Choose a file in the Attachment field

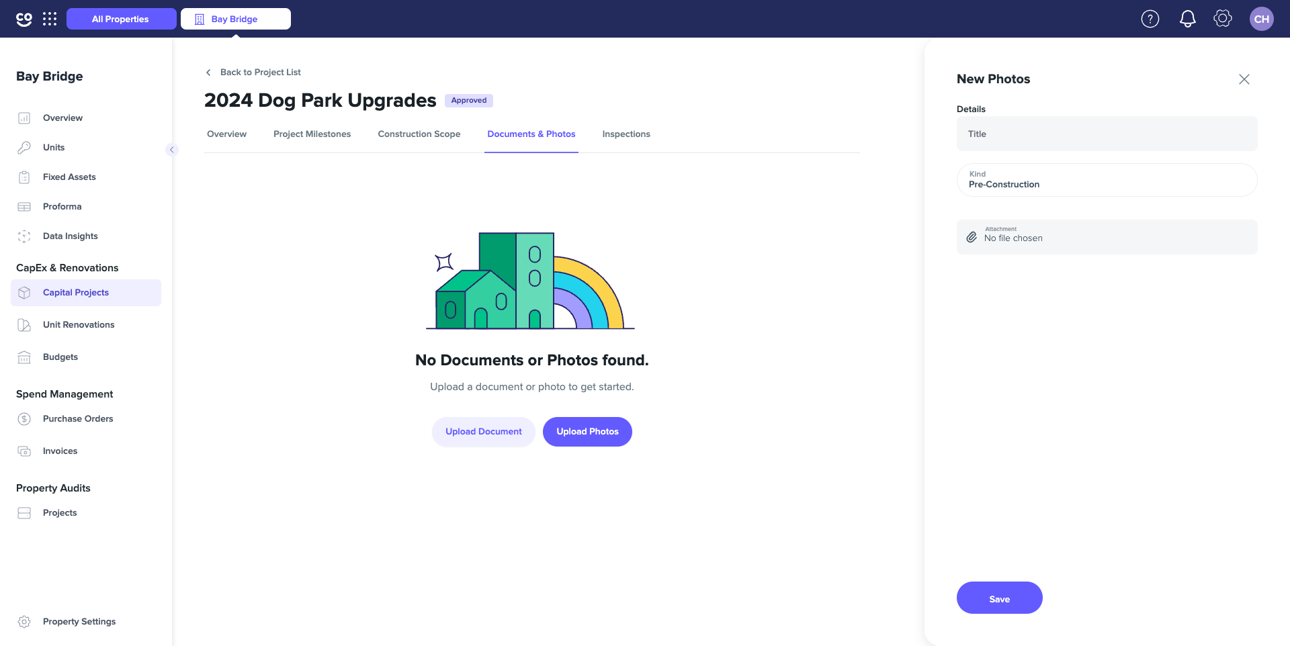click(x=1107, y=236)
